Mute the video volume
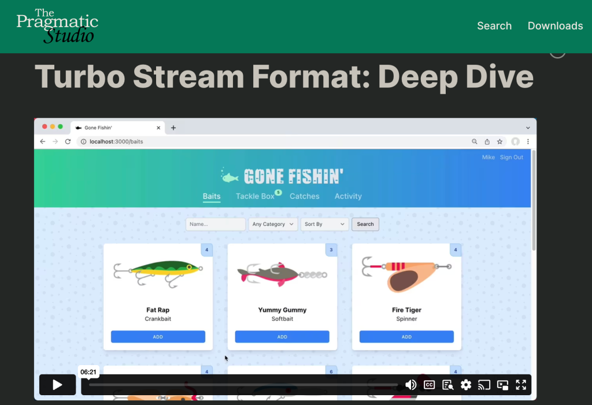592x405 pixels. point(411,385)
